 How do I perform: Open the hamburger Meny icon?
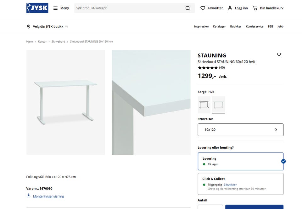click(x=55, y=8)
